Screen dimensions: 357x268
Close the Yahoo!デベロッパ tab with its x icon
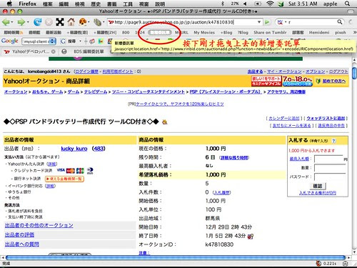coord(54,51)
